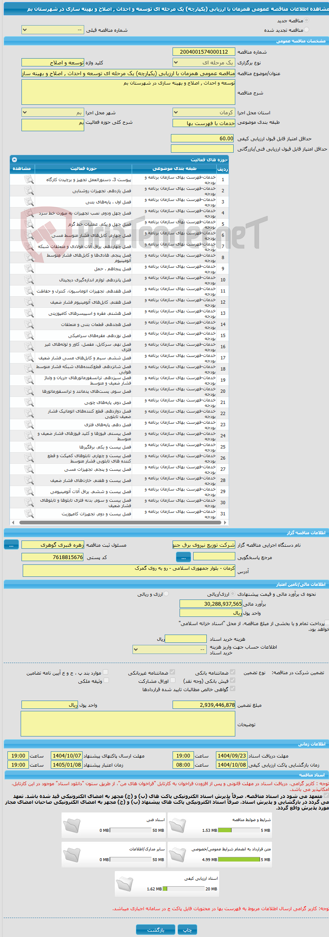Screen dimensions: 329x937
Task: Open the view icon for row 21
Action: pyautogui.click(x=28, y=402)
